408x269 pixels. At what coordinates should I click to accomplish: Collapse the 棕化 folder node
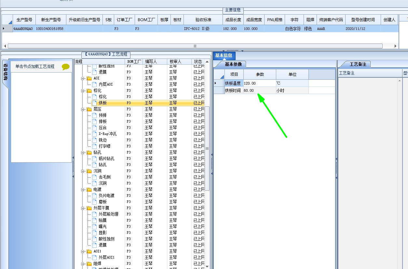click(x=83, y=91)
